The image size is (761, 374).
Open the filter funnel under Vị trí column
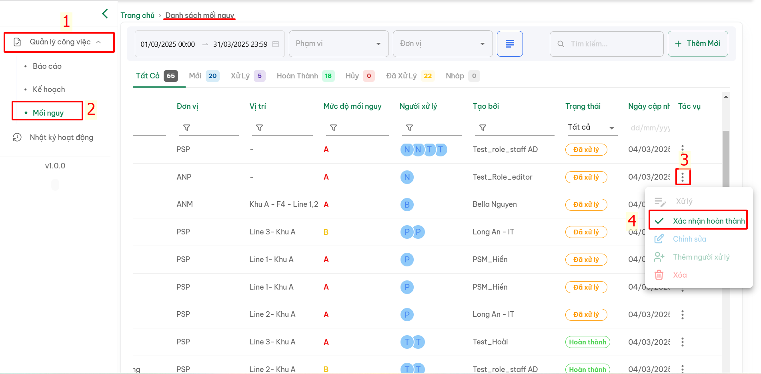point(259,128)
